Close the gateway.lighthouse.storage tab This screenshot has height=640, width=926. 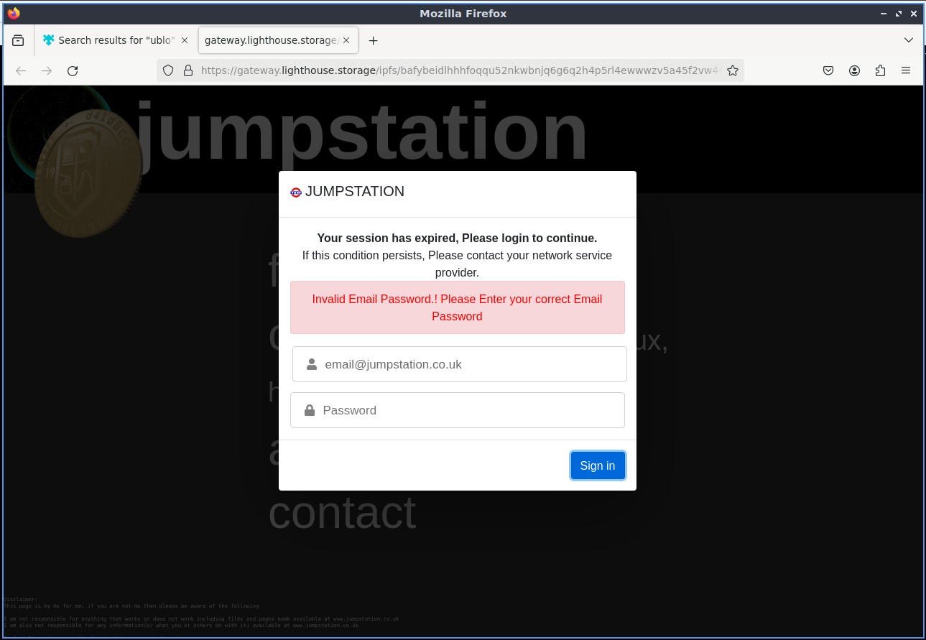(x=346, y=40)
